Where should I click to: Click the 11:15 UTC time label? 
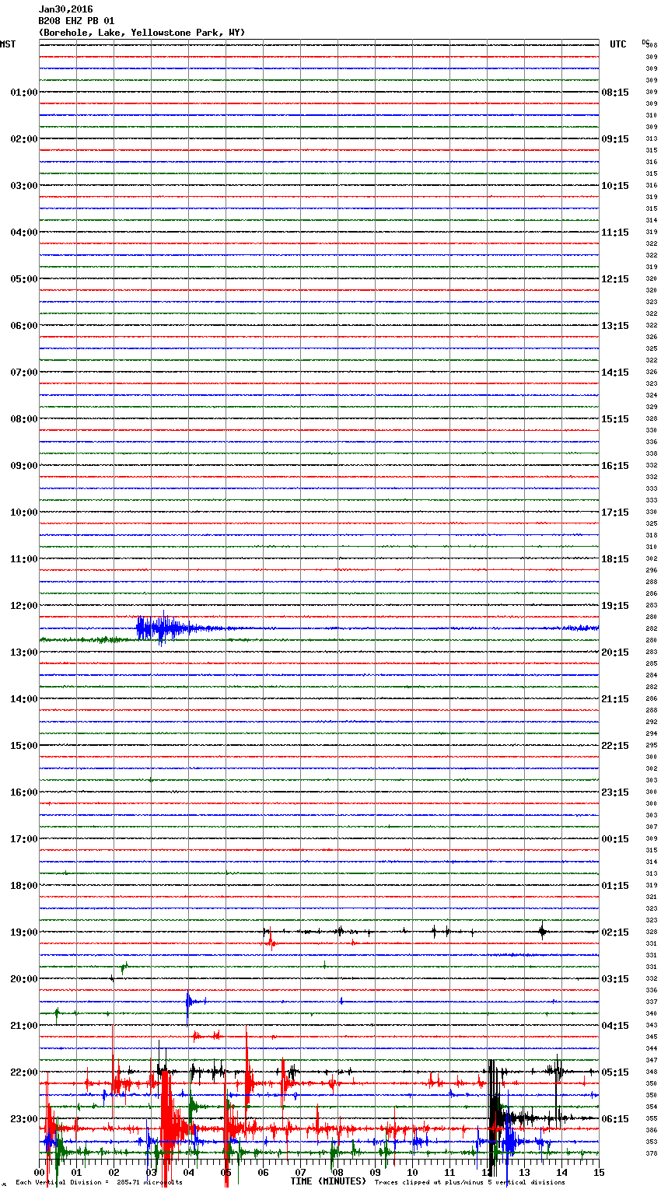(x=615, y=233)
